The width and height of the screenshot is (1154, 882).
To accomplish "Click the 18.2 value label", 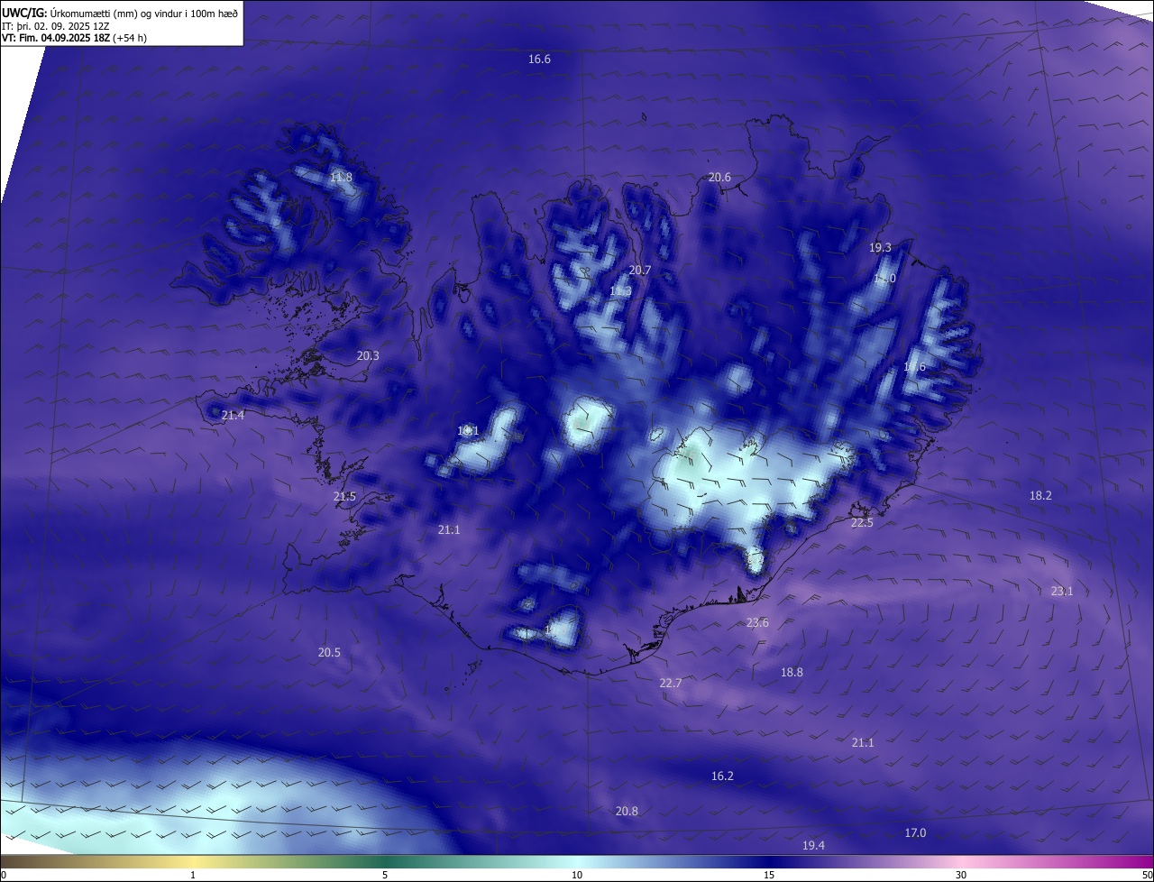I will click(x=1040, y=495).
